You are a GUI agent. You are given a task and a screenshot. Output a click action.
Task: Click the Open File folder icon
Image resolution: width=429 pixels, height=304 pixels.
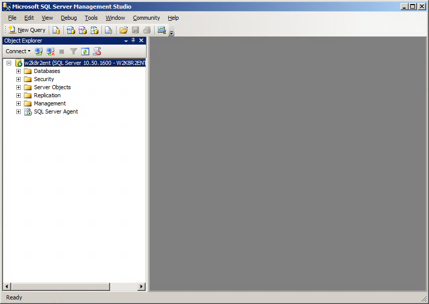[x=123, y=30]
